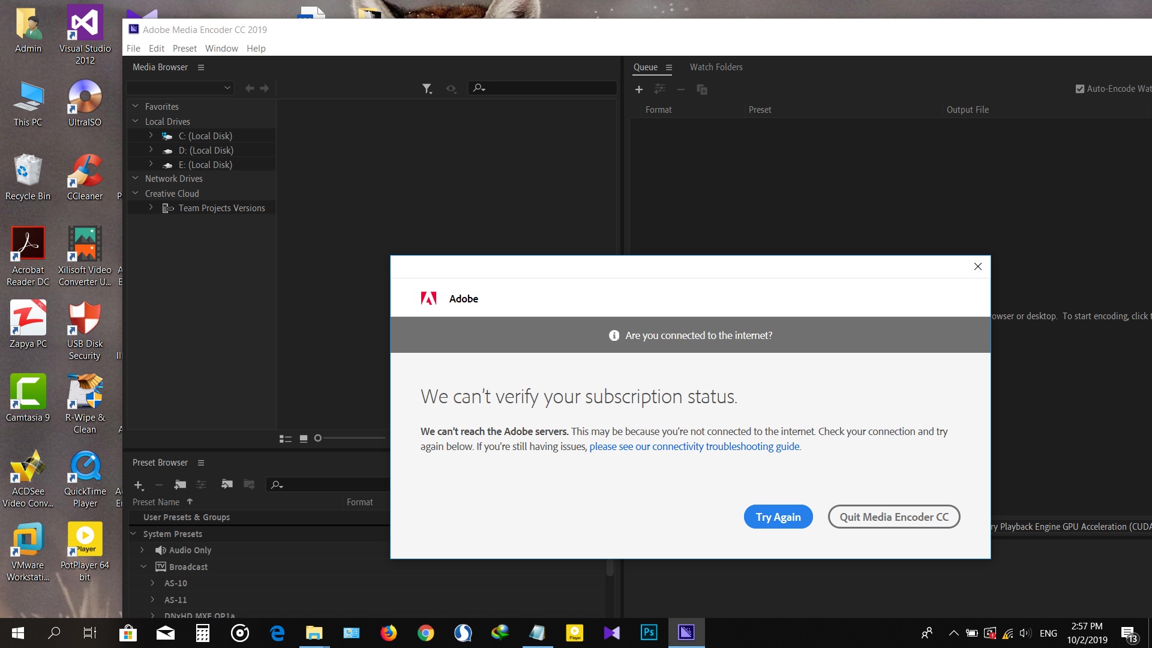Click the add preset icon in Preset Browser
The width and height of the screenshot is (1152, 648).
139,485
